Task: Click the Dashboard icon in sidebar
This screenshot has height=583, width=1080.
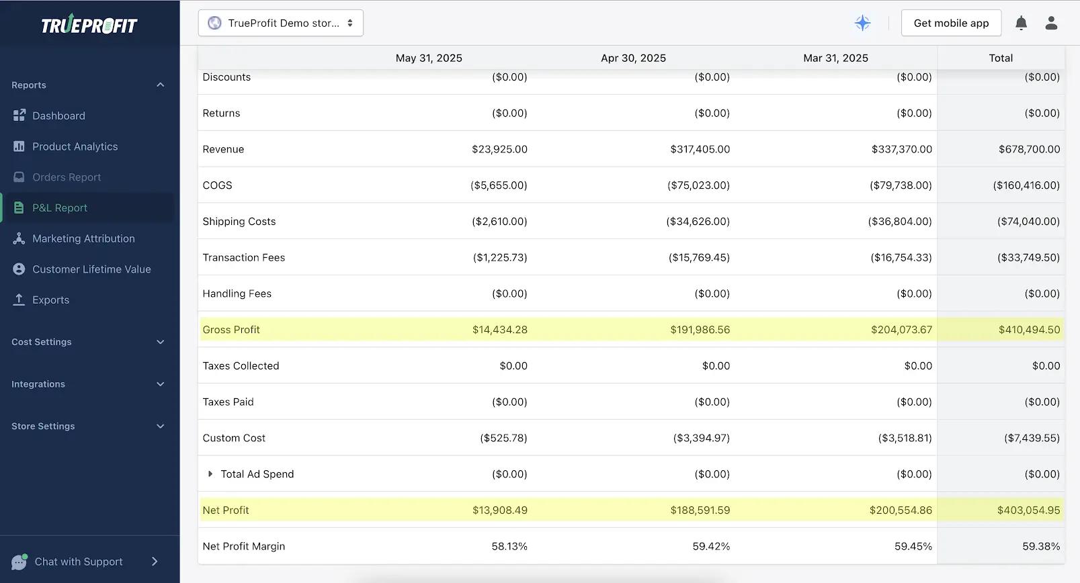Action: [x=19, y=116]
